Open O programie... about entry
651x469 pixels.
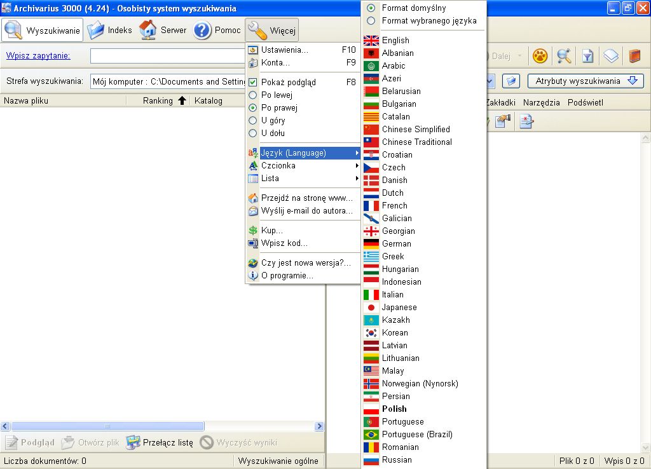pyautogui.click(x=303, y=276)
